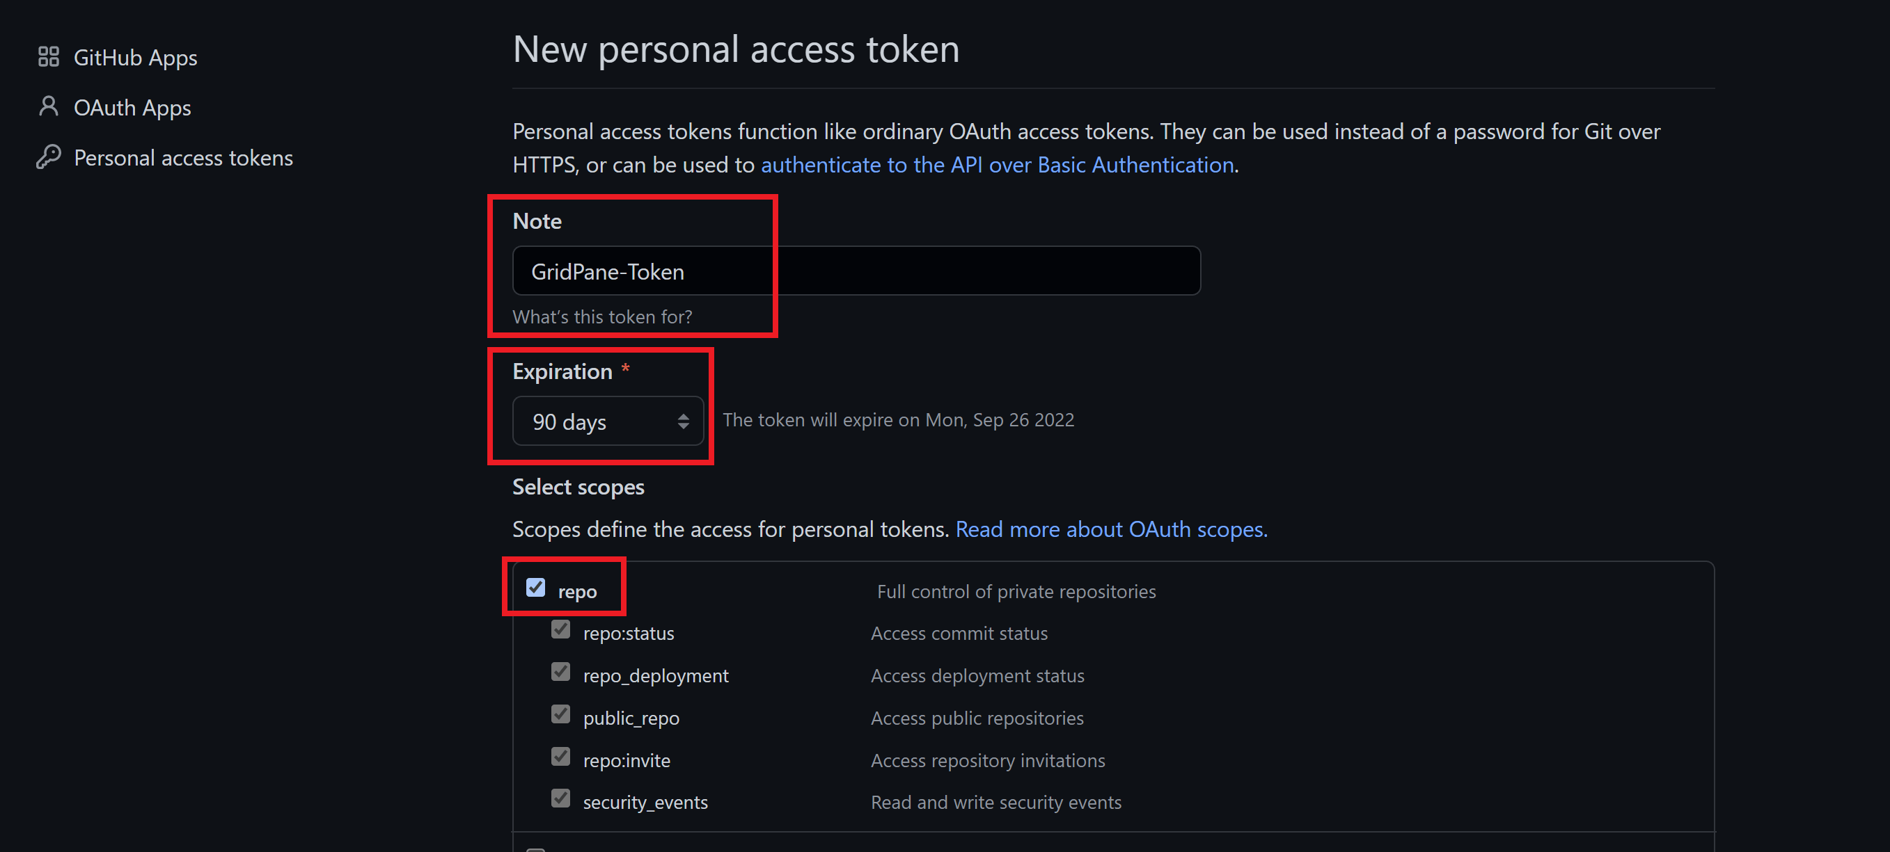Viewport: 1890px width, 852px height.
Task: Click the security_events scope label
Action: coord(645,803)
